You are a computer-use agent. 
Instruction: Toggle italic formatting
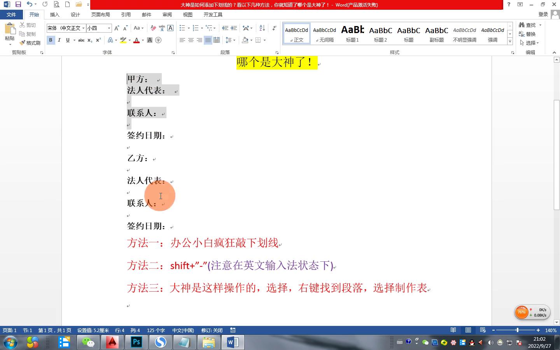pos(59,40)
